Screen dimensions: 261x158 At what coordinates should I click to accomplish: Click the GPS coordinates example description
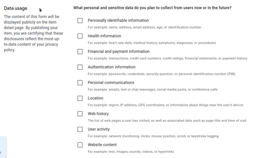165,105
